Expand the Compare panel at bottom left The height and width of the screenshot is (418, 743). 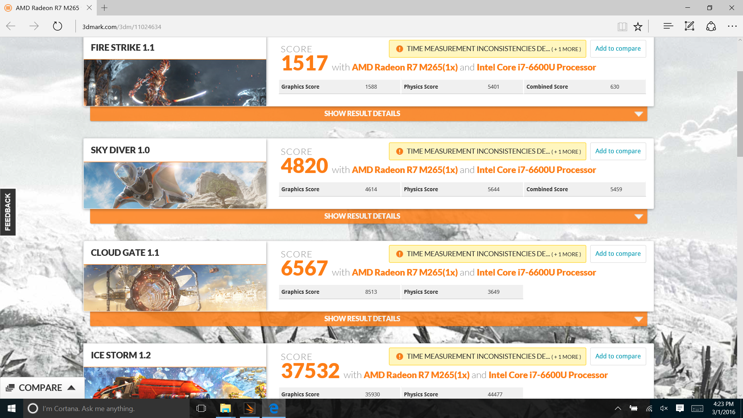pyautogui.click(x=41, y=388)
